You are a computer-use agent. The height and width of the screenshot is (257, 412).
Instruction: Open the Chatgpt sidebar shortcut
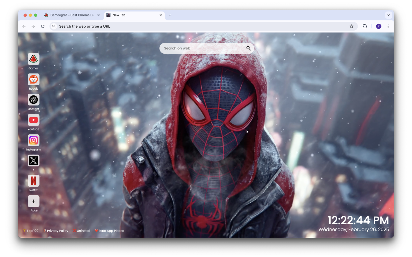coord(33,100)
